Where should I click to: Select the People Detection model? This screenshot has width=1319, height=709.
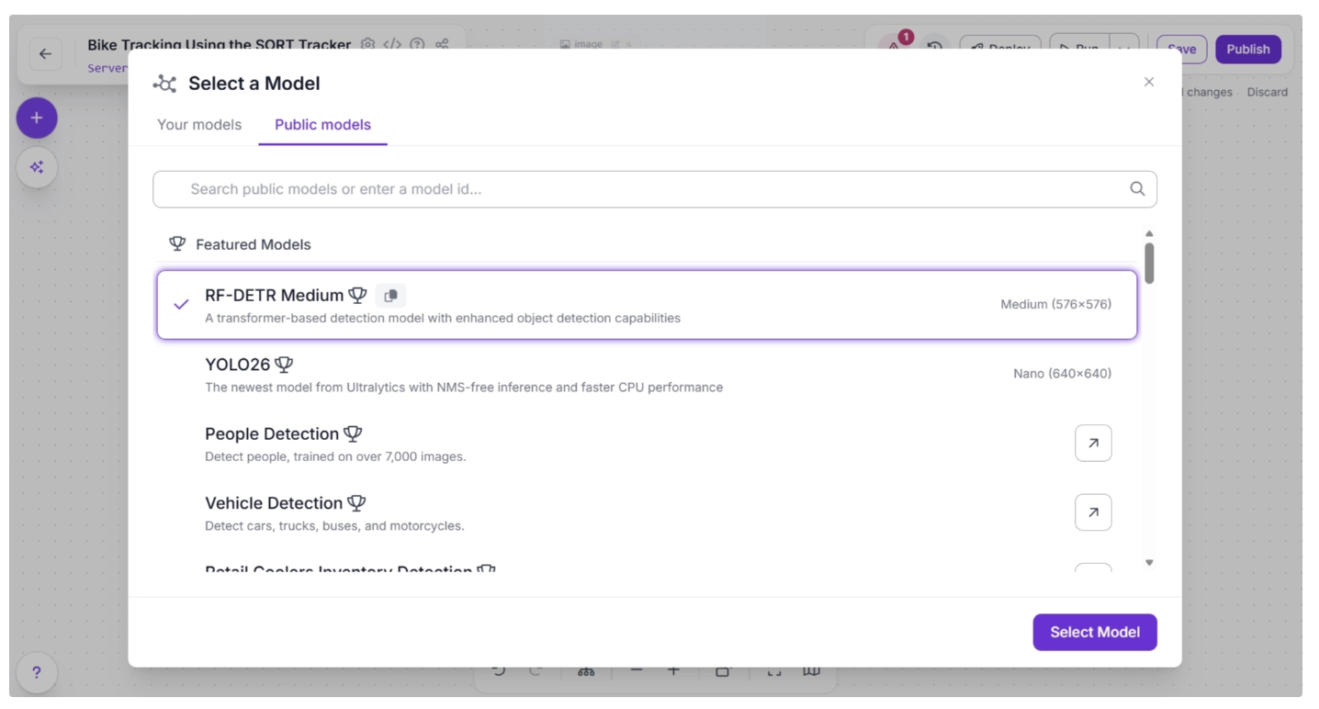click(647, 443)
